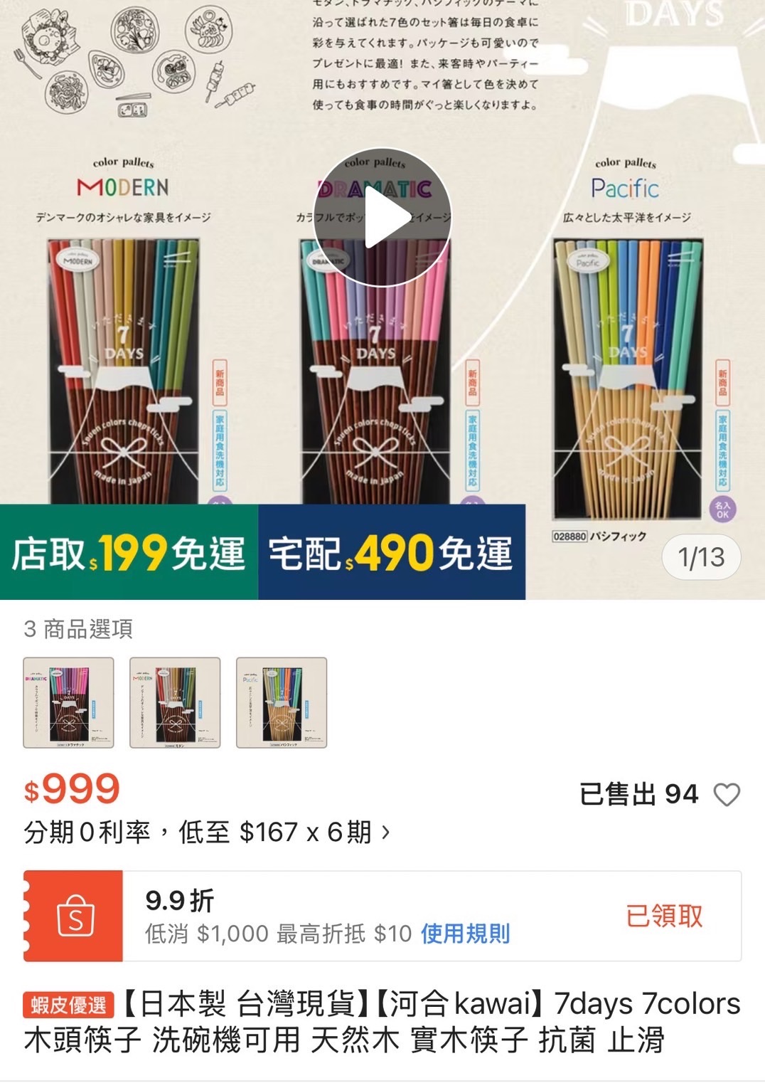Tap the 1/13 image counter badge
The height and width of the screenshot is (1083, 765).
click(701, 556)
